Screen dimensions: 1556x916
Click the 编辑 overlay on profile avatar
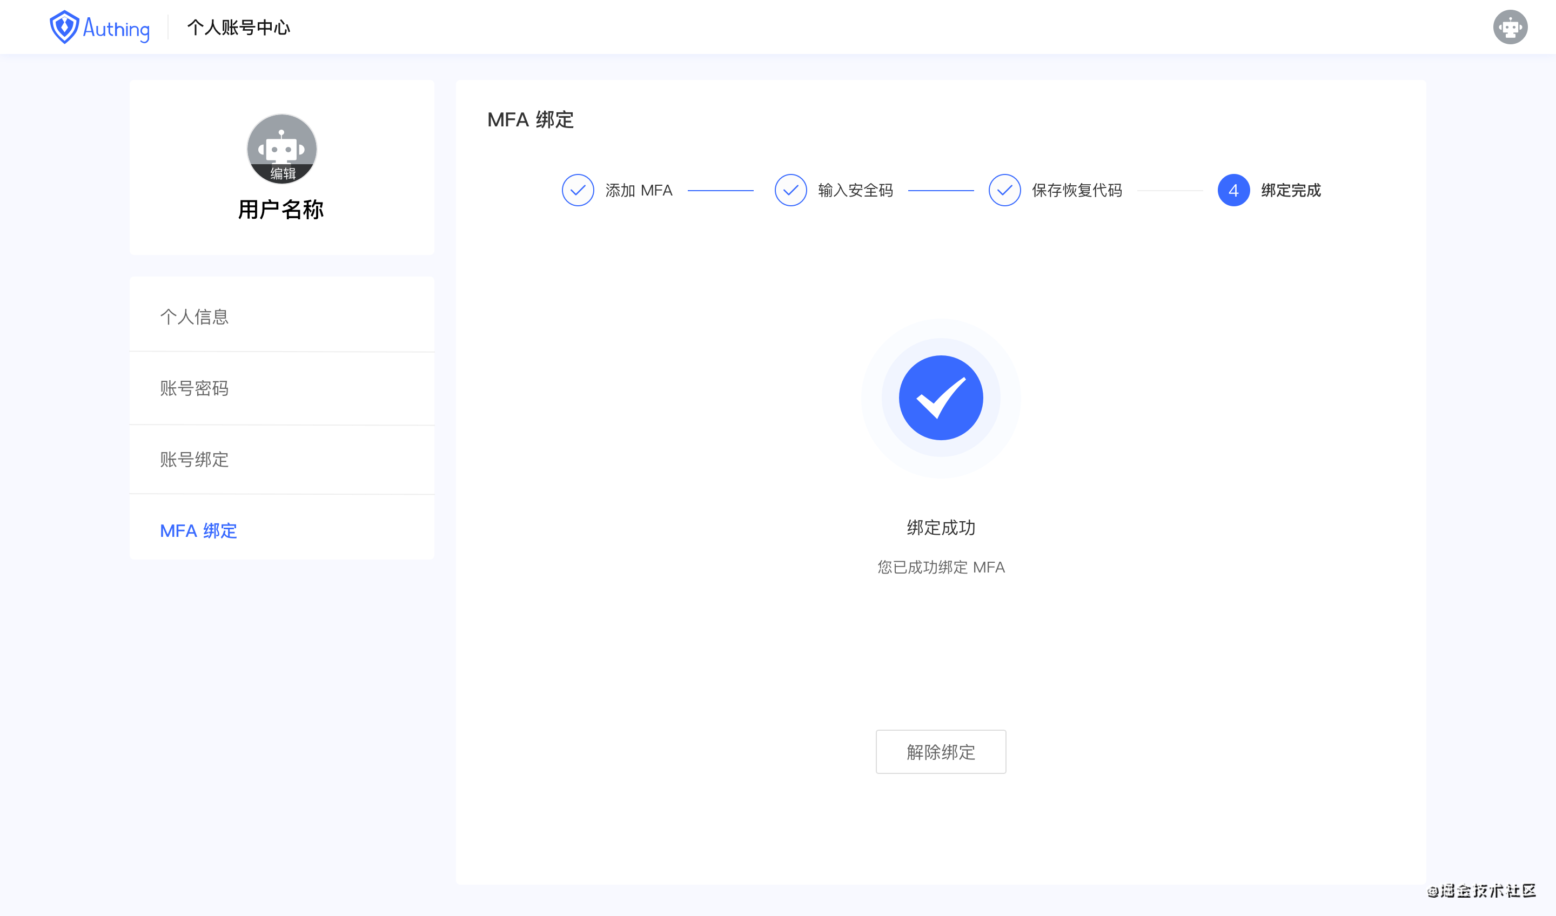click(x=282, y=173)
